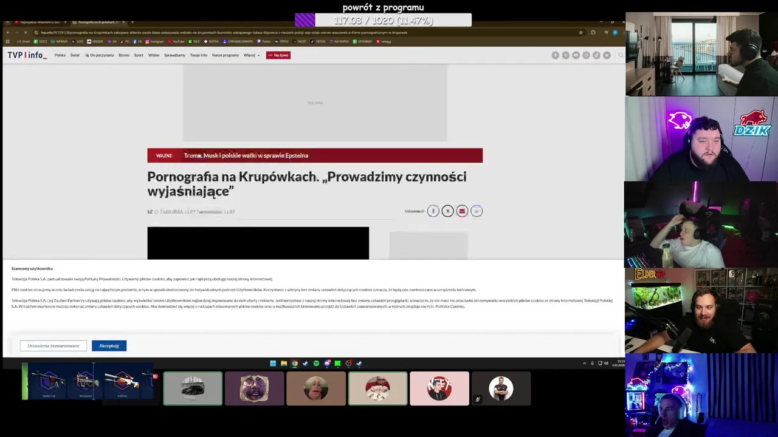
Task: Open the Do poczytania section
Action: (x=99, y=55)
